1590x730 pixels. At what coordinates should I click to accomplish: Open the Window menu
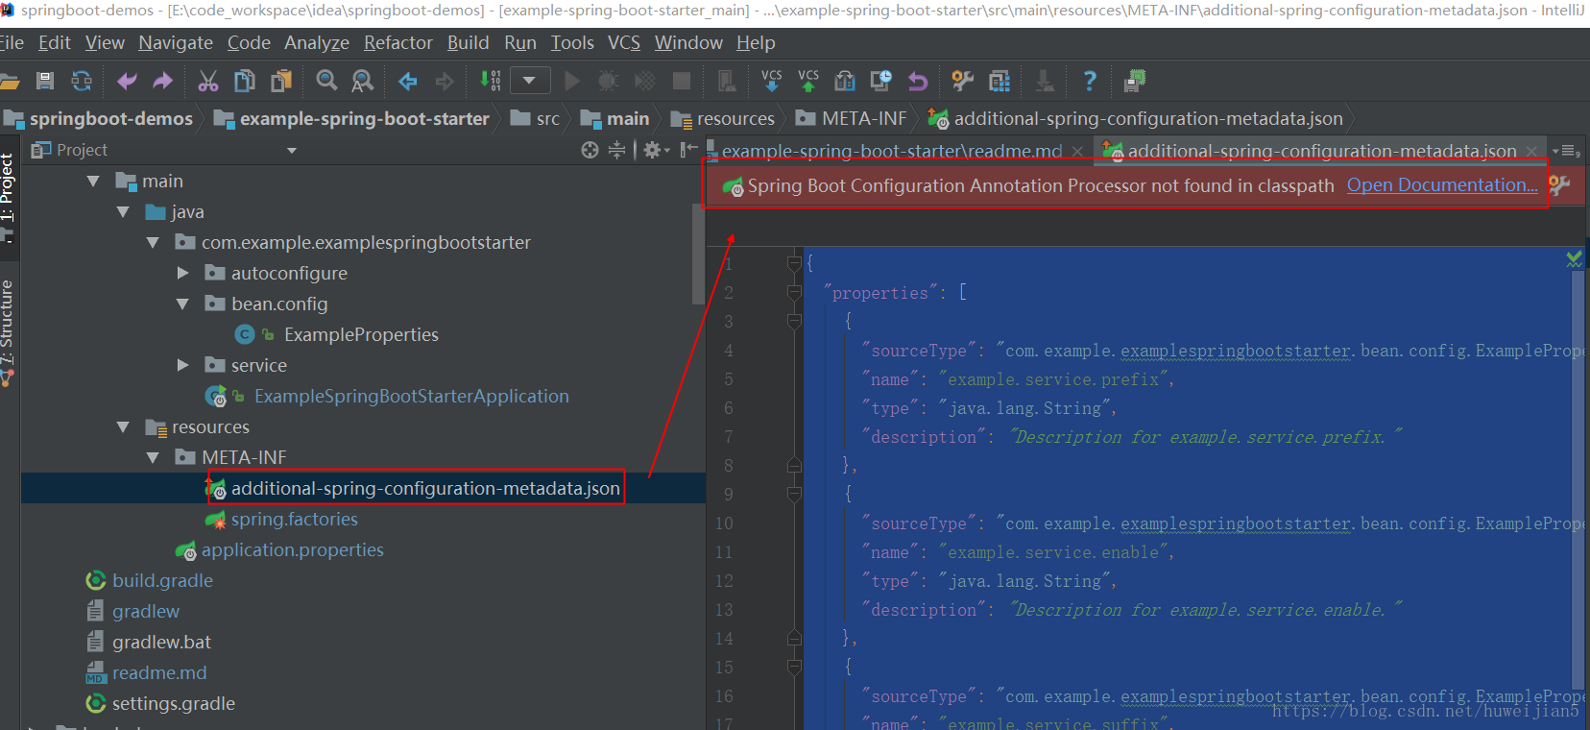click(x=688, y=43)
